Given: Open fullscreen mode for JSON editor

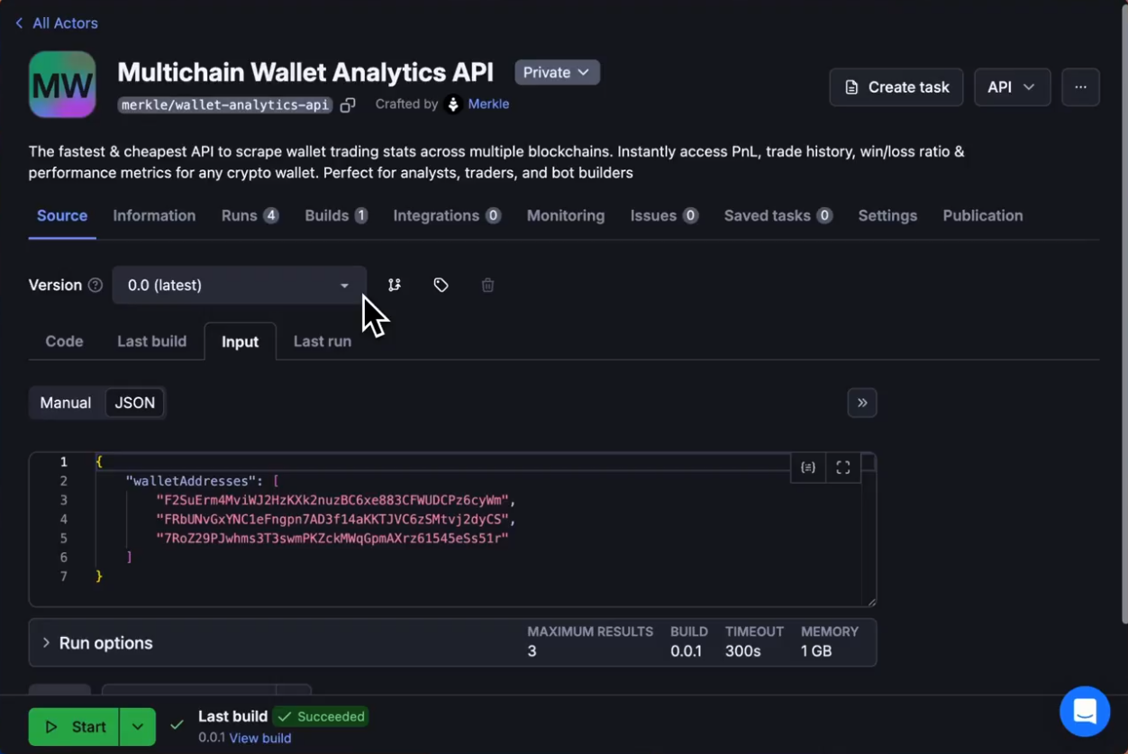Looking at the screenshot, I should coord(843,468).
